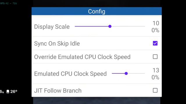Tap the Emulated CPU Clock Speed label

click(x=70, y=74)
